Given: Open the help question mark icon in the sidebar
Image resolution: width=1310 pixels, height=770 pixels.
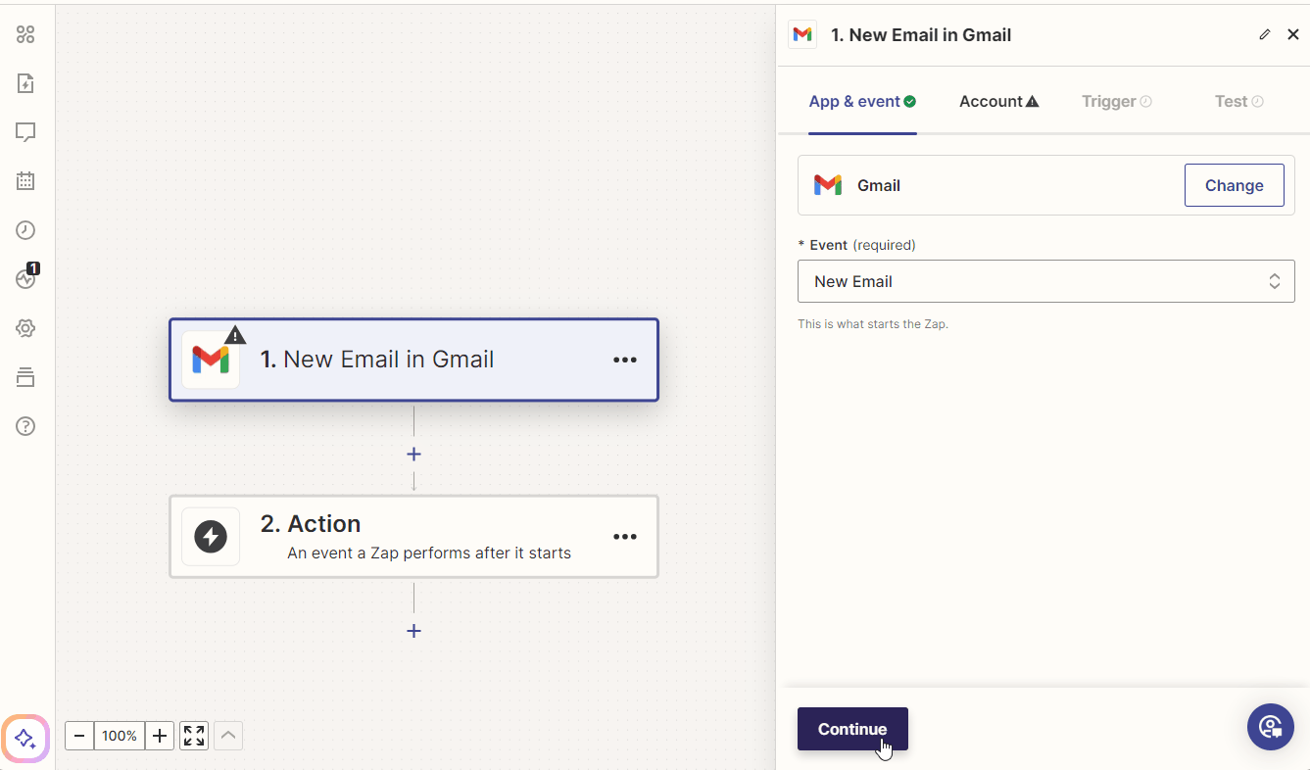Looking at the screenshot, I should click(25, 426).
